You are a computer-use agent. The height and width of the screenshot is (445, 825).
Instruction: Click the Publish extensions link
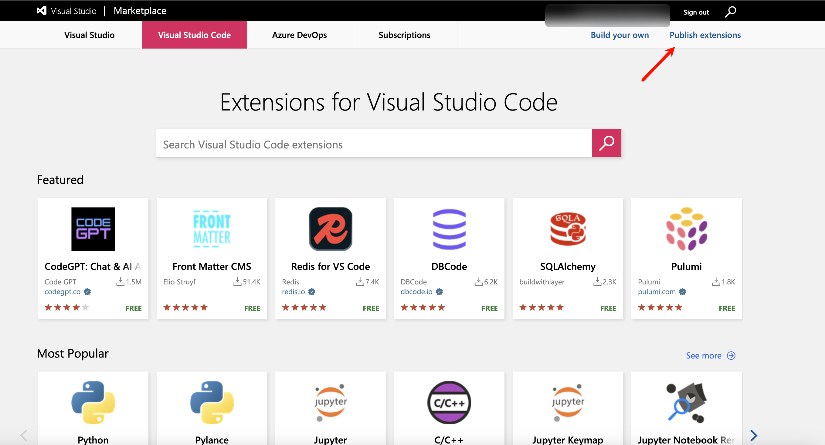(705, 35)
